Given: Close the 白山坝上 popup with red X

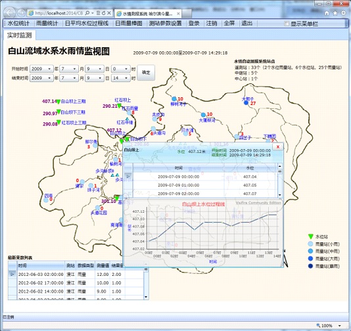Looking at the screenshot, I should point(278,146).
